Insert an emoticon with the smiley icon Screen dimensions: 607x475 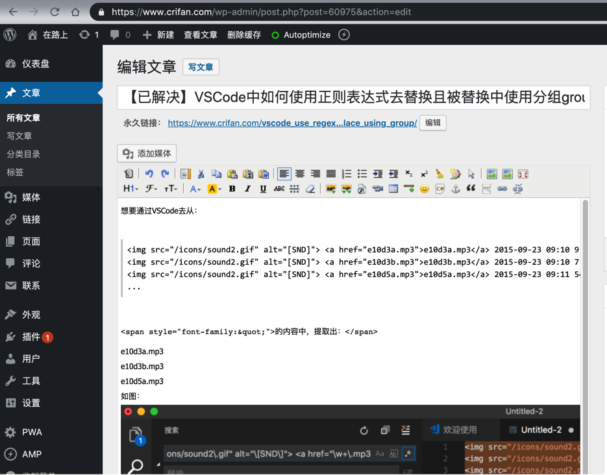click(x=425, y=189)
